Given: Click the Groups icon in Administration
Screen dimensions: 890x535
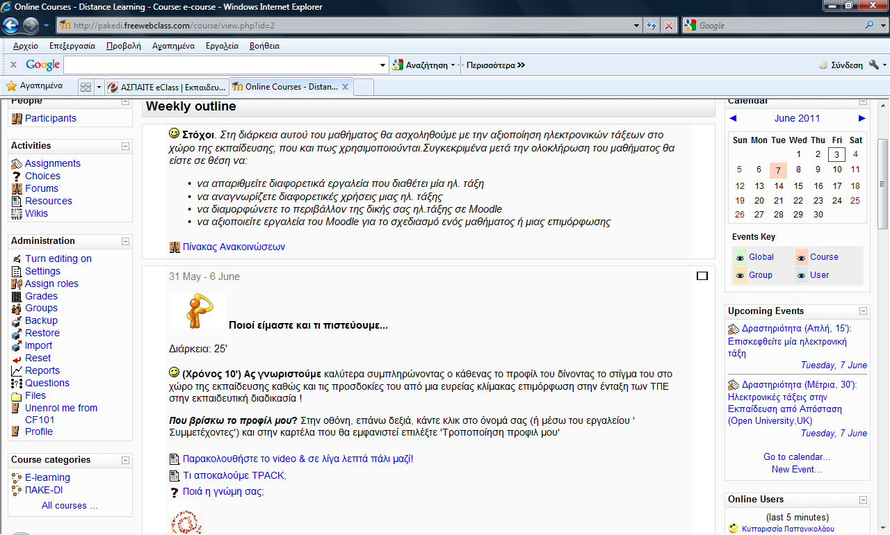Looking at the screenshot, I should pyautogui.click(x=17, y=308).
